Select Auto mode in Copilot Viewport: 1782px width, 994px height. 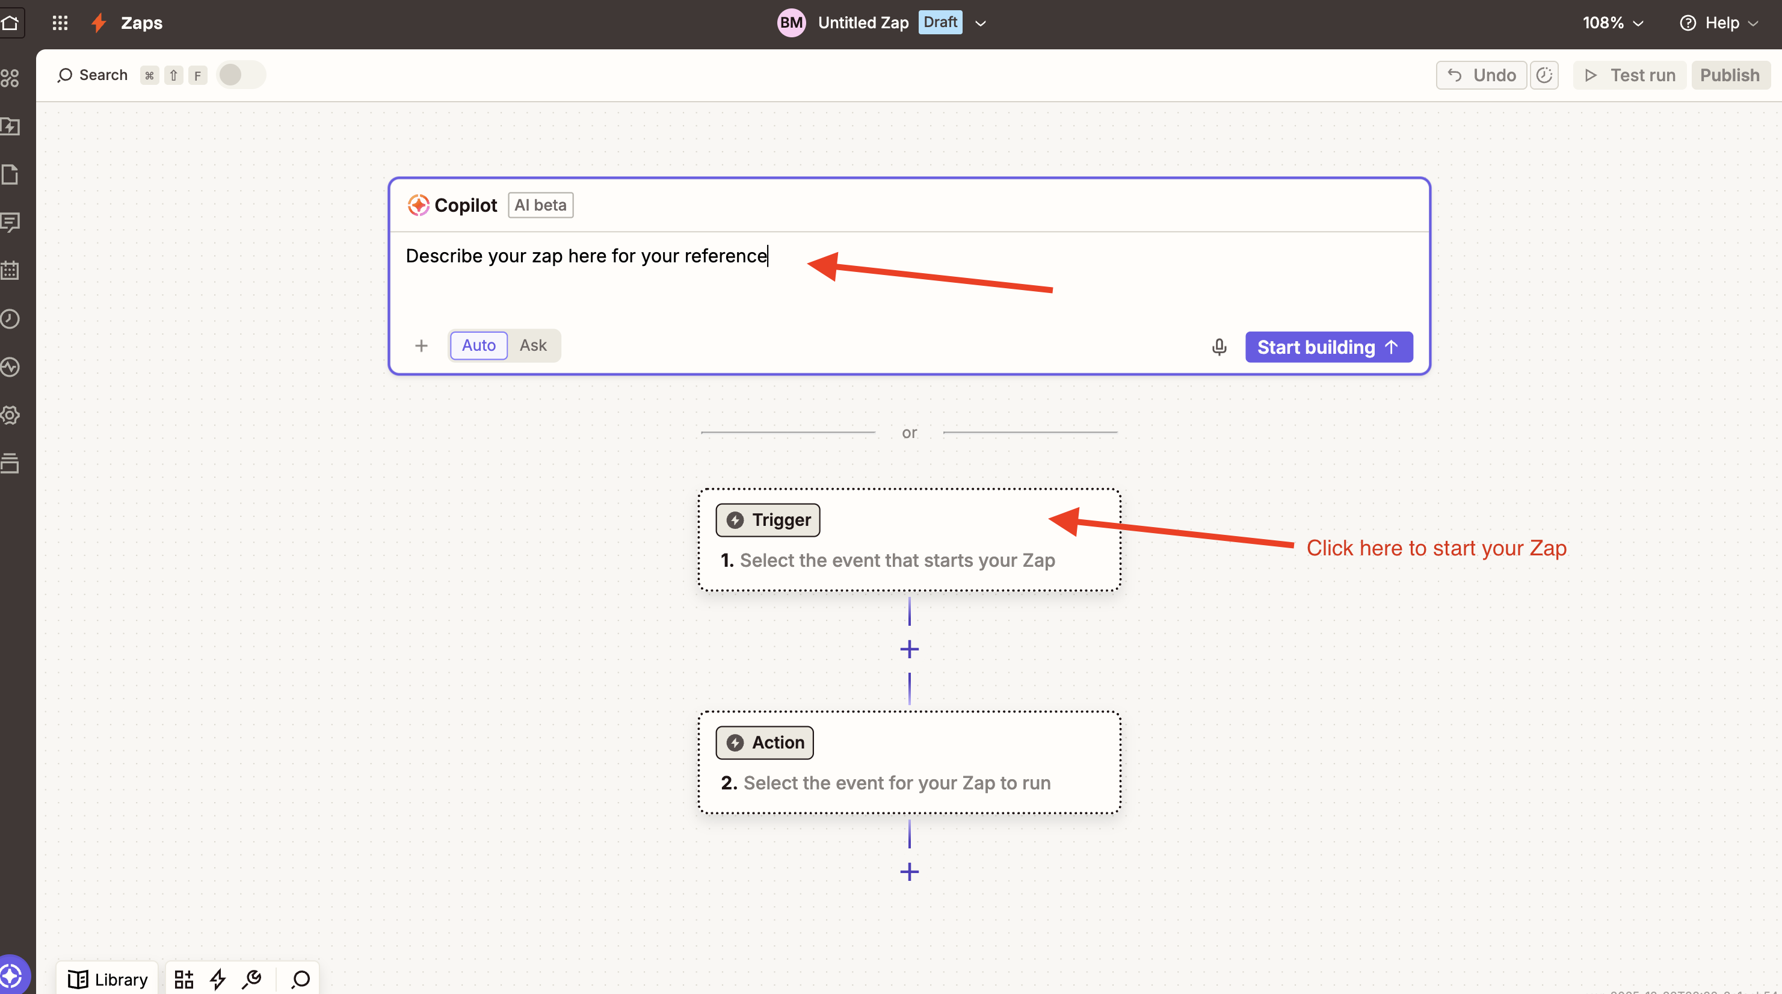(478, 345)
